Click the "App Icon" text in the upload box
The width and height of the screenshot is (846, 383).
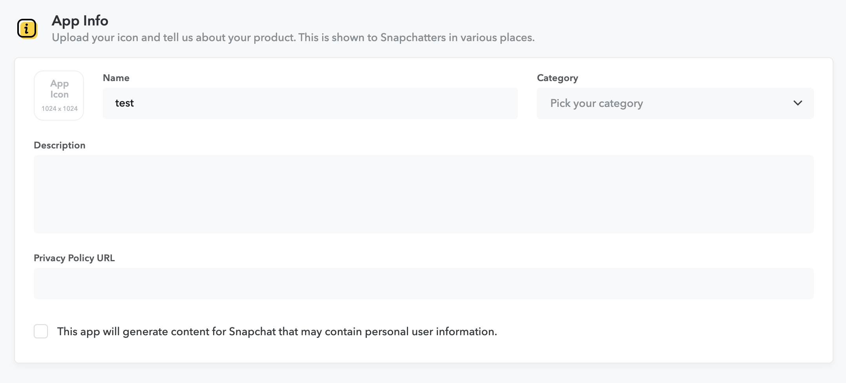(x=59, y=89)
